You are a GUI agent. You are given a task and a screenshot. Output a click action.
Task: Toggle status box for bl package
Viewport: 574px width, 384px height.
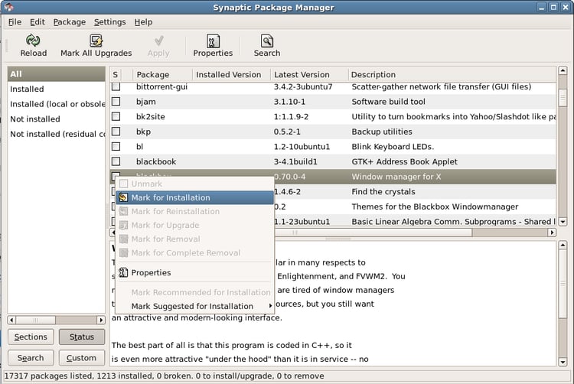click(116, 146)
